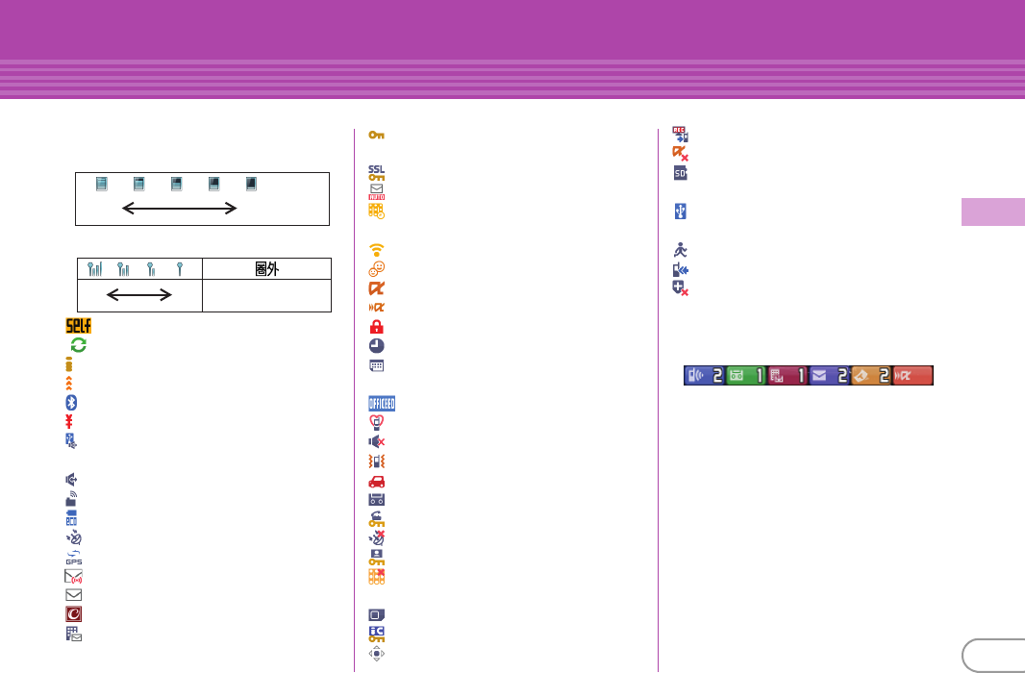1025x673 pixels.
Task: Click the running person icon
Action: [681, 250]
